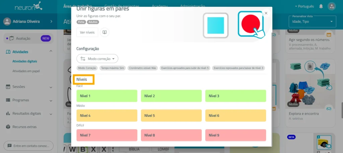The width and height of the screenshot is (343, 153).
Task: Play the activity preview video
Action: 105,32
